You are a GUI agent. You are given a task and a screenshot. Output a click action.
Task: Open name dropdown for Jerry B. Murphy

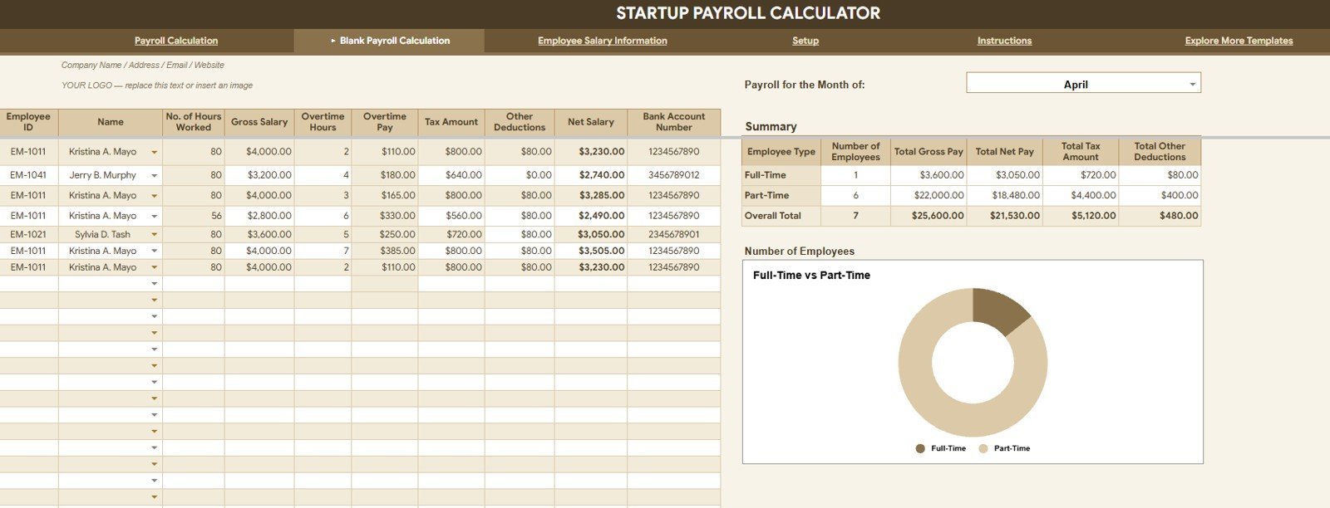pyautogui.click(x=154, y=176)
